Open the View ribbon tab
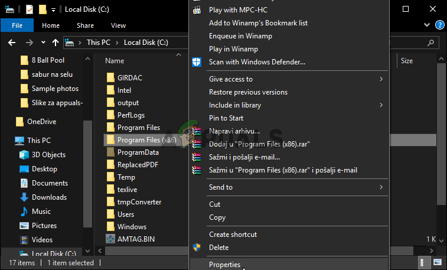This screenshot has width=447, height=270. click(x=118, y=25)
